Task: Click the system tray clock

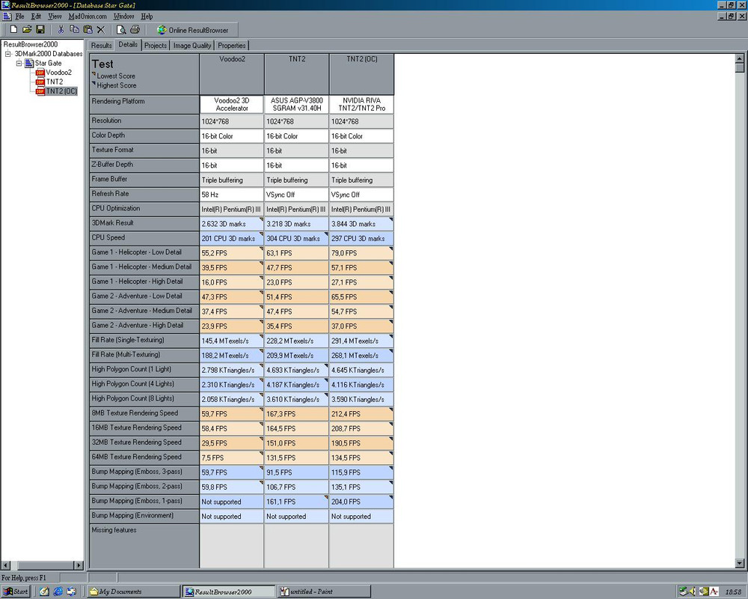Action: pyautogui.click(x=733, y=592)
